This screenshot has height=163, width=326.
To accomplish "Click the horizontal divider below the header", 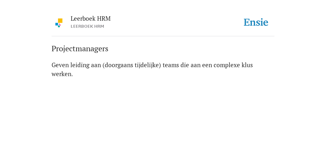I will pos(163,36).
